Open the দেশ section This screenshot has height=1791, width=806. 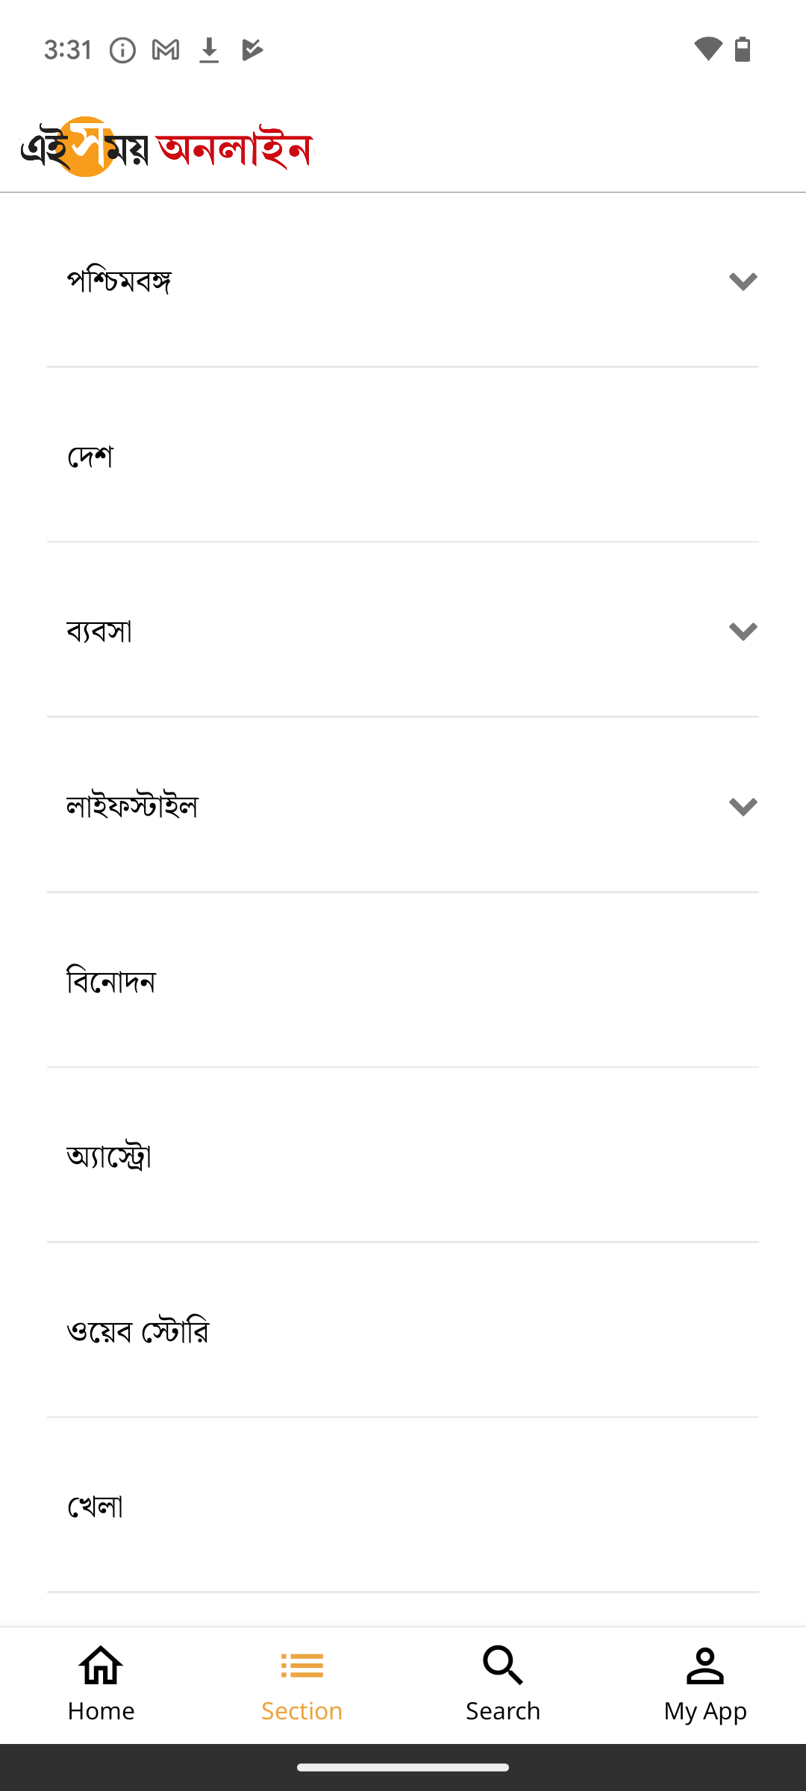pos(403,456)
